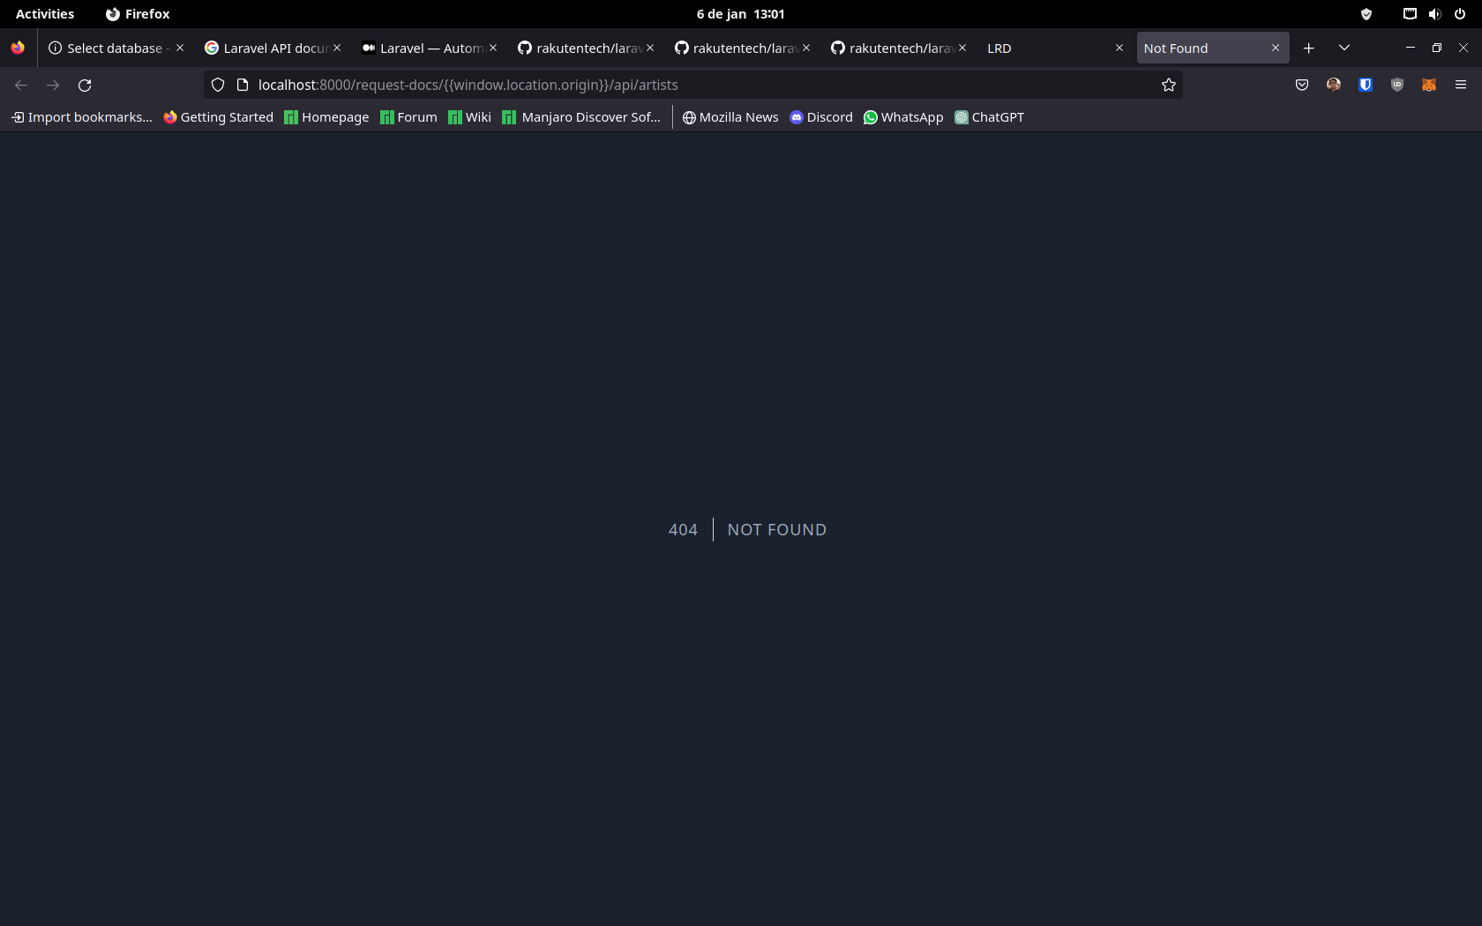The width and height of the screenshot is (1482, 926).
Task: Open the calendar by clicking the clock
Action: 741,13
